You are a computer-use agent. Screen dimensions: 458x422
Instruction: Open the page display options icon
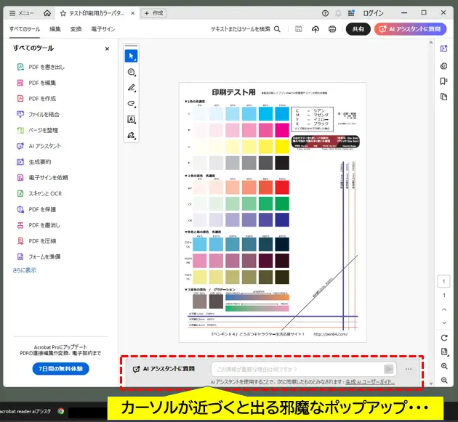tap(444, 352)
